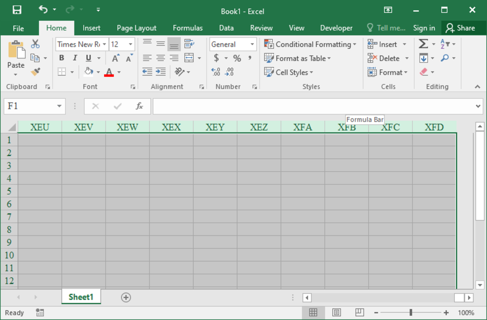Switch to the Data tab
Image resolution: width=487 pixels, height=320 pixels.
226,28
